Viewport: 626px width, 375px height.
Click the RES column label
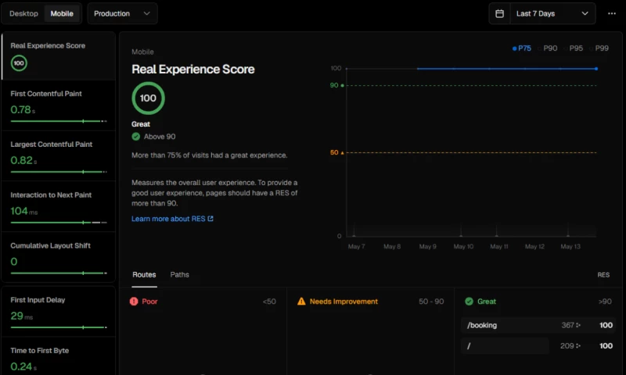[603, 275]
